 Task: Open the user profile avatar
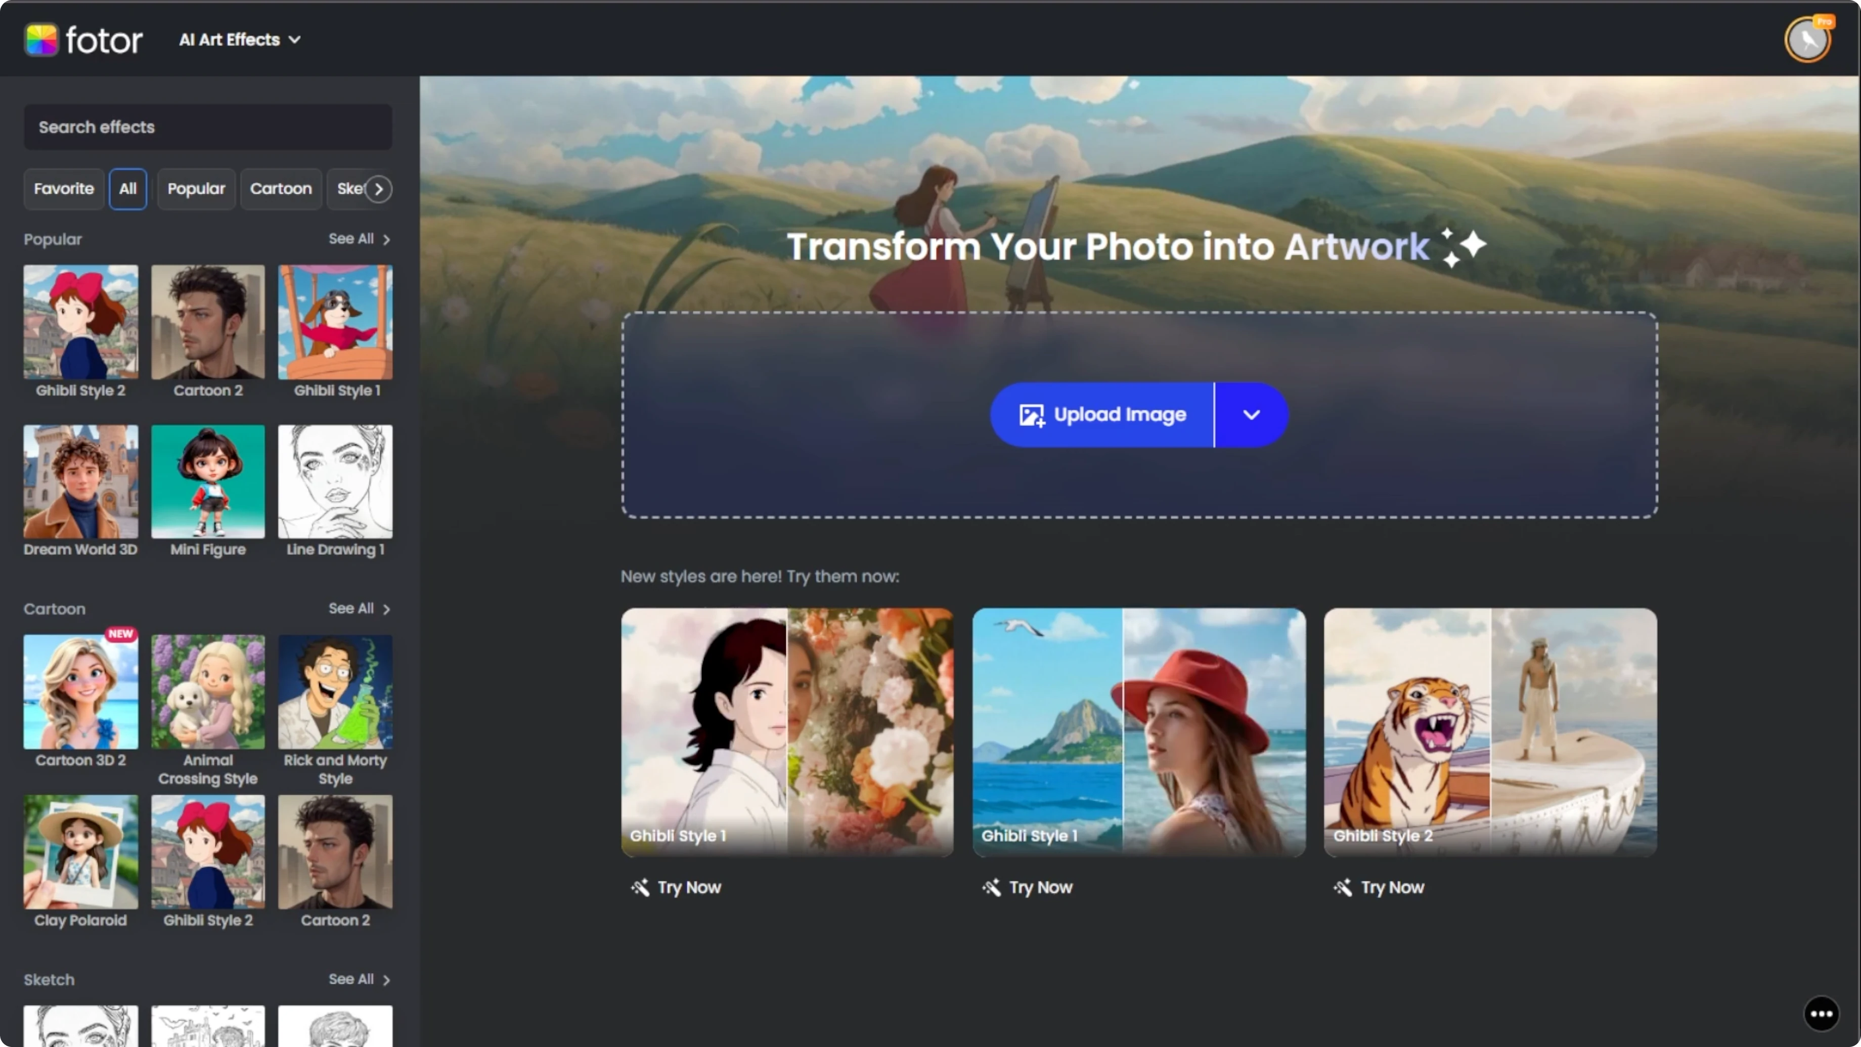(1807, 40)
